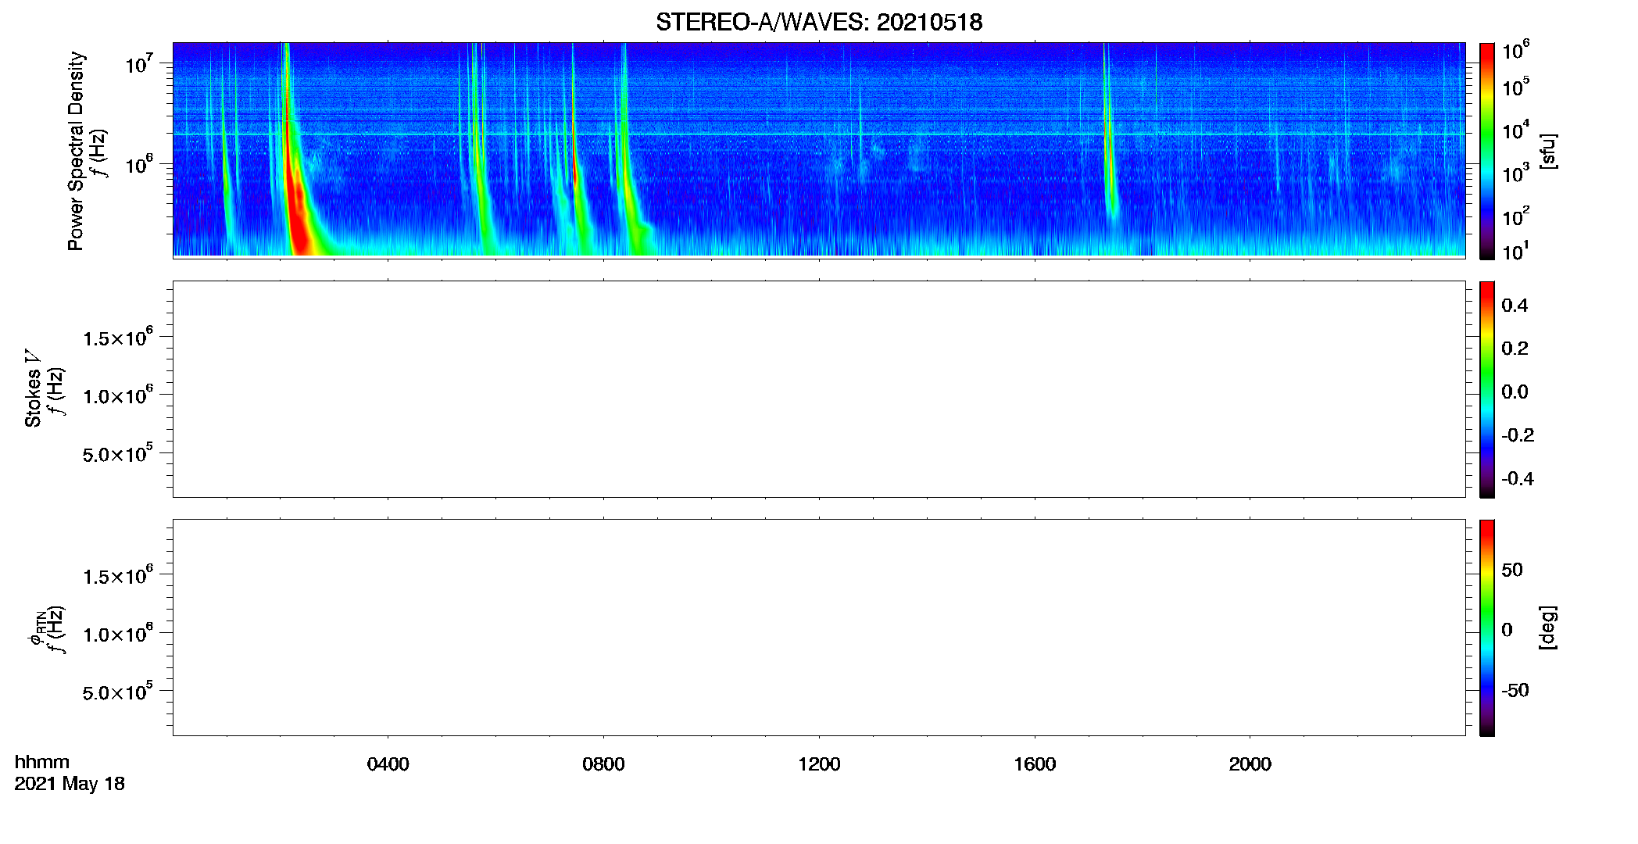Select the 1.0×10^6 tick on the Stokes V panel
Image resolution: width=1638 pixels, height=844 pixels.
pyautogui.click(x=118, y=395)
